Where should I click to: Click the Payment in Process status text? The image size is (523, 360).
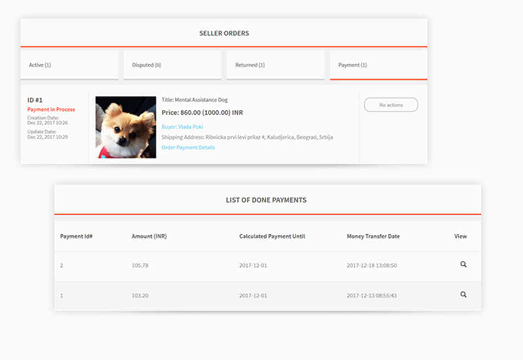(x=51, y=109)
